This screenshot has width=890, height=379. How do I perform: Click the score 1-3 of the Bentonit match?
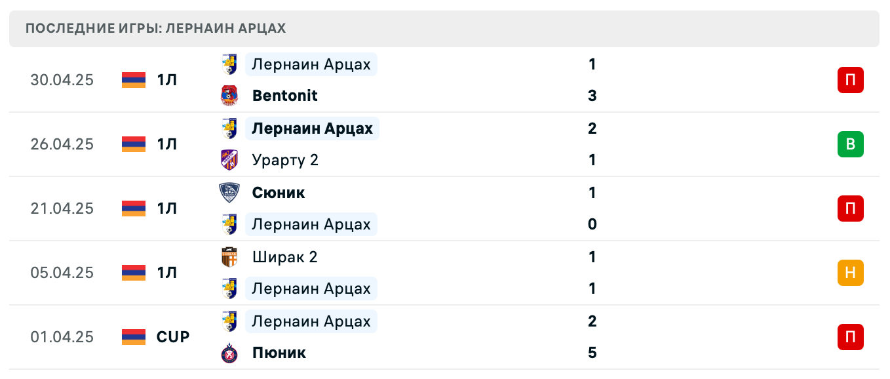click(x=592, y=79)
